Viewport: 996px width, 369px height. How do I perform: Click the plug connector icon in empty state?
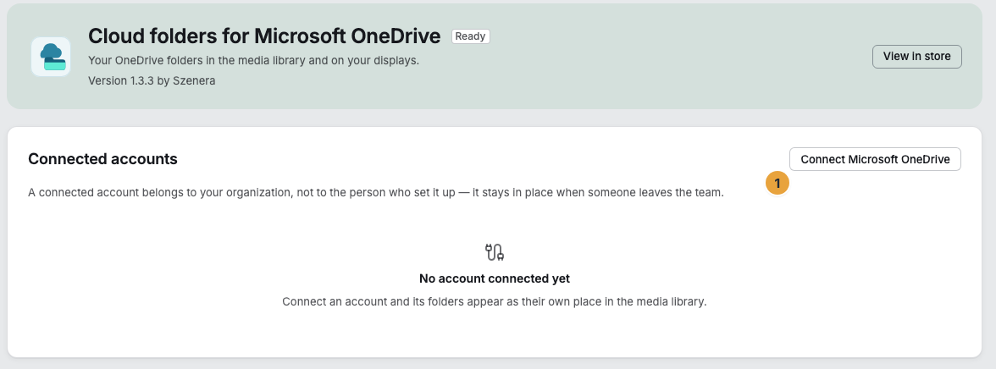[x=495, y=252]
